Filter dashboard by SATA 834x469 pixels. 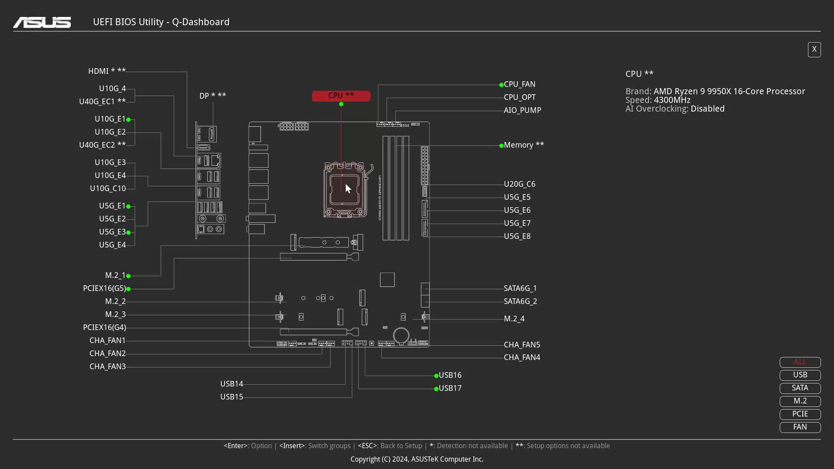800,388
